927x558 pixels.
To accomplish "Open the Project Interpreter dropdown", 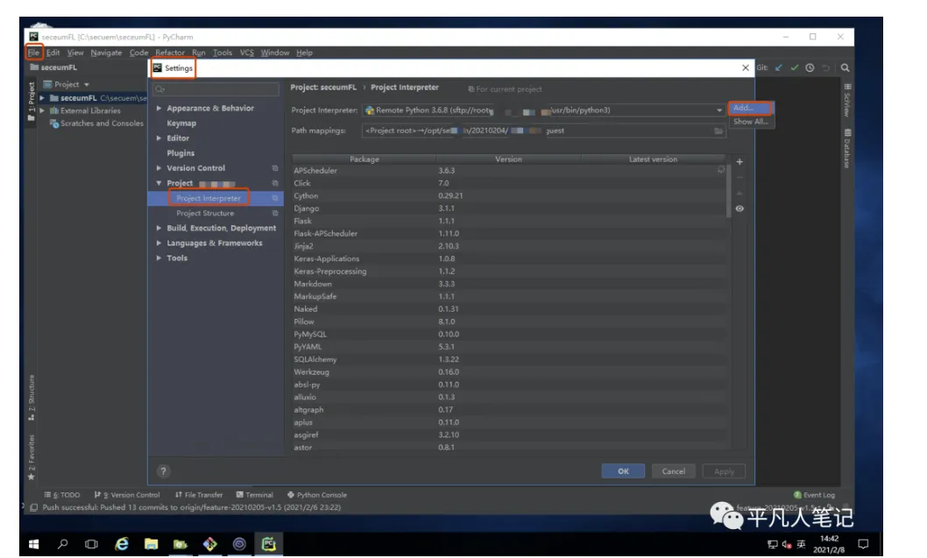I will pos(718,110).
